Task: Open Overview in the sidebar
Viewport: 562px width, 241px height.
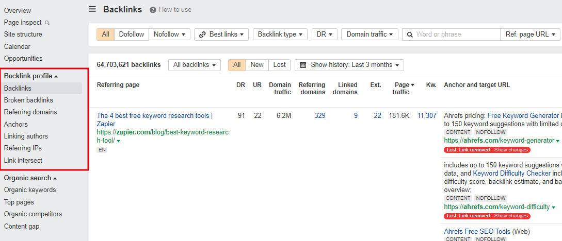Action: pyautogui.click(x=18, y=11)
